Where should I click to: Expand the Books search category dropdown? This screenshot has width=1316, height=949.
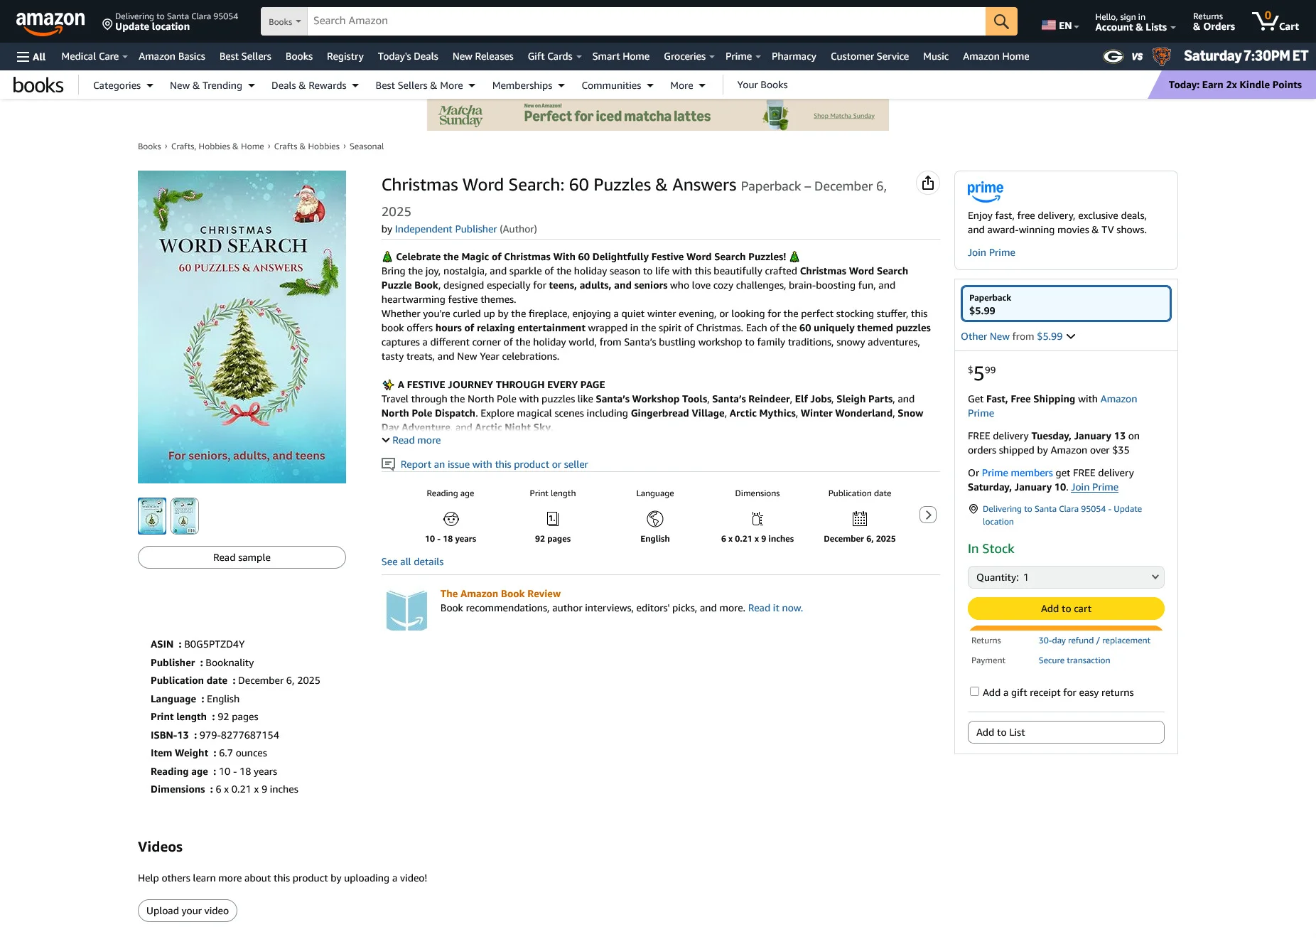click(284, 21)
